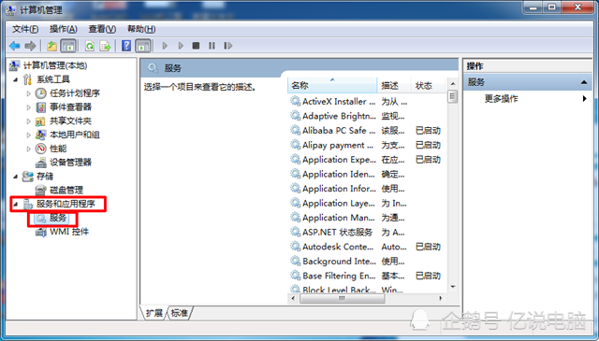Click the blue Help question mark icon

[126, 46]
